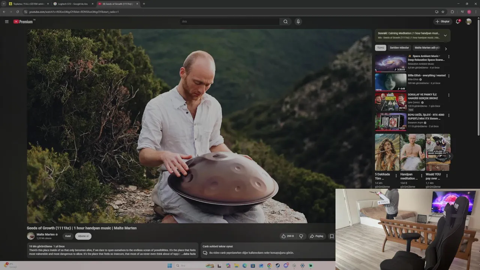This screenshot has width=480, height=270.
Task: Go forward with the browser forward arrow
Action: click(x=11, y=12)
